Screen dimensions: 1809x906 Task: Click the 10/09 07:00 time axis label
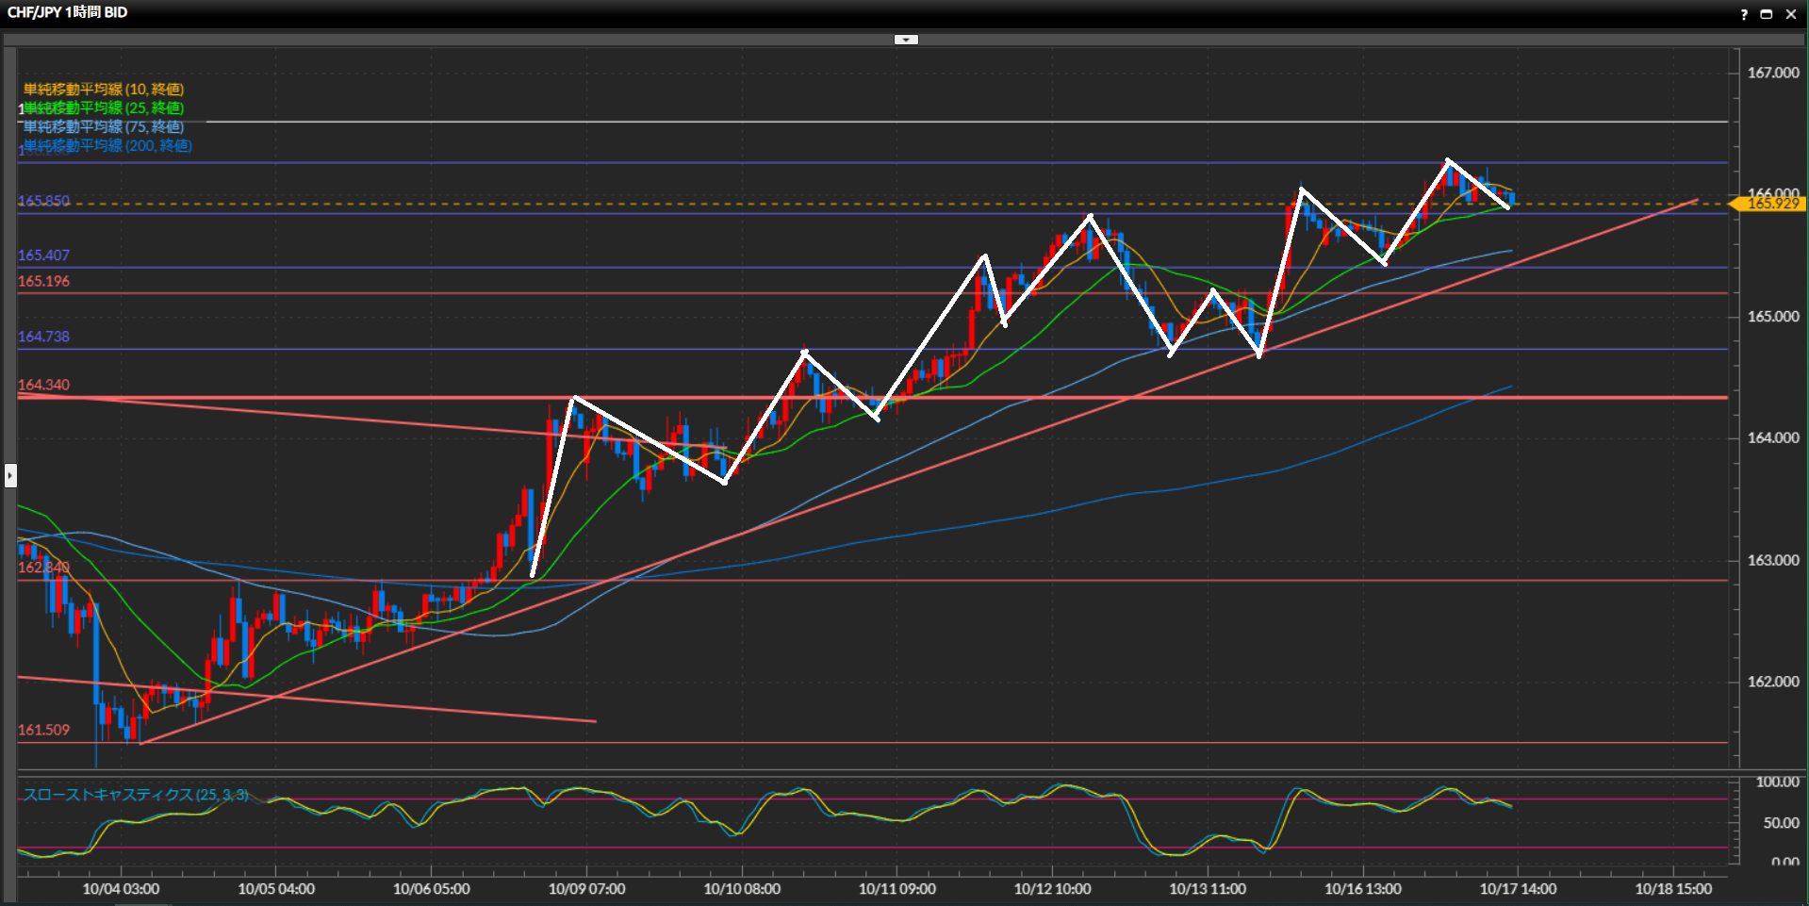[x=586, y=888]
